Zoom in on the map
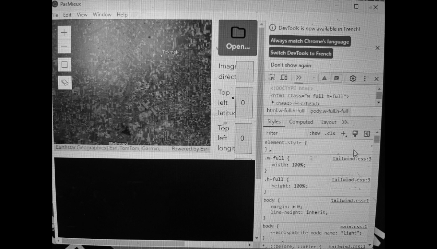The image size is (437, 249). coord(64,33)
